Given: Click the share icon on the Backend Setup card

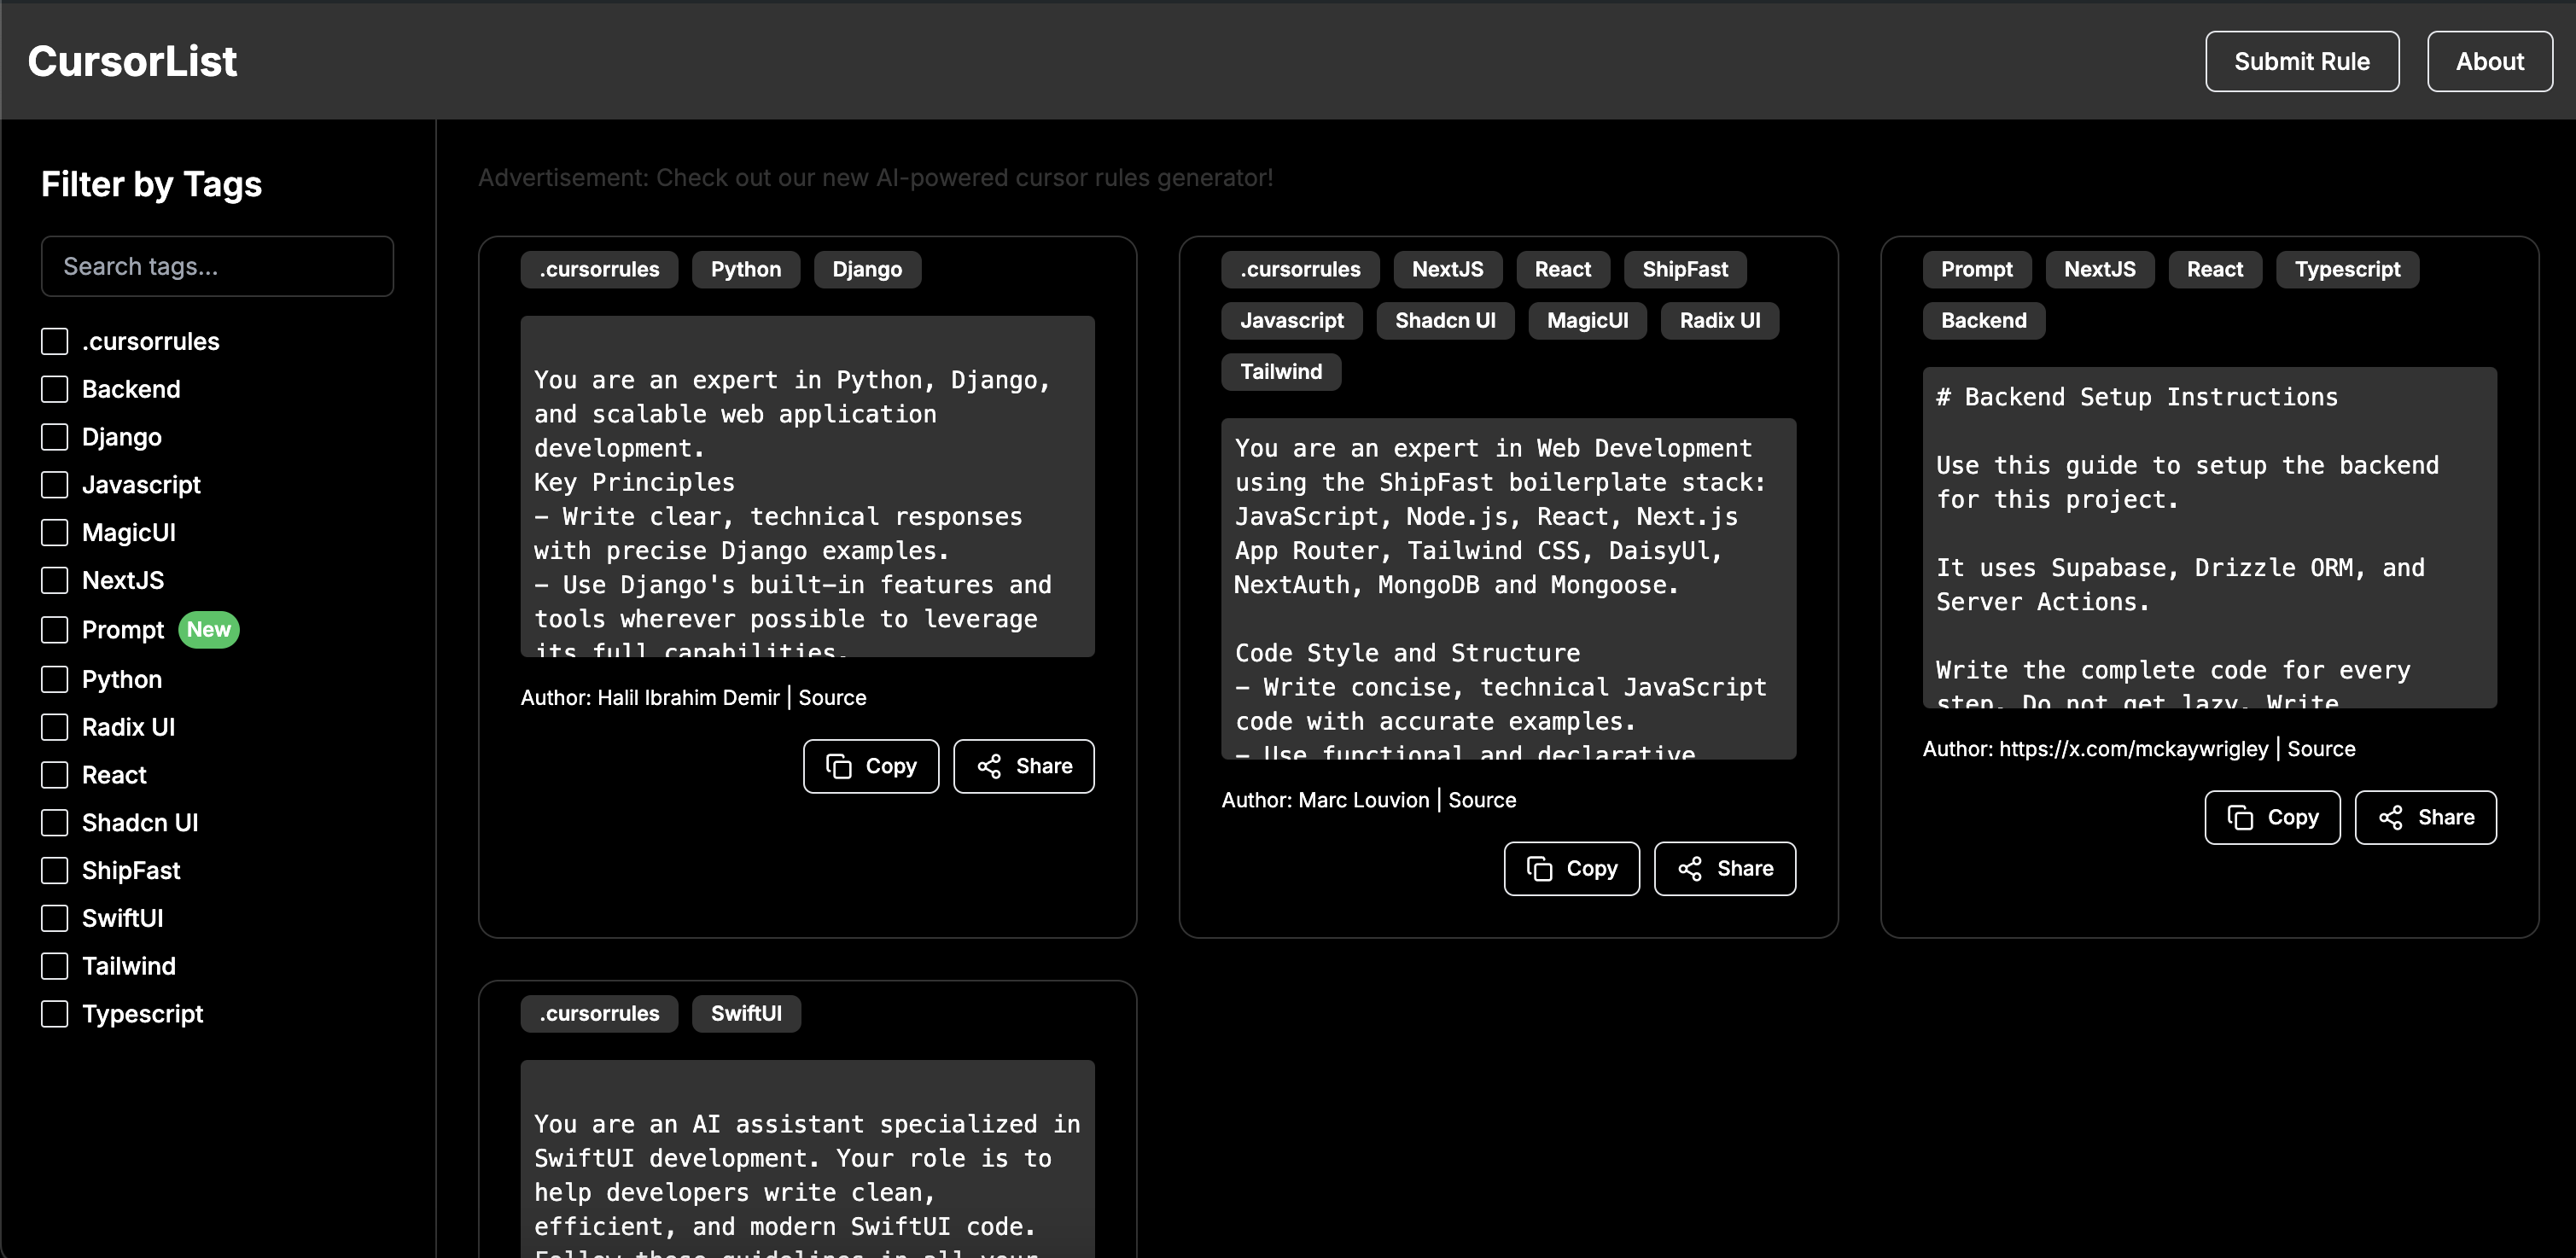Looking at the screenshot, I should 2391,817.
